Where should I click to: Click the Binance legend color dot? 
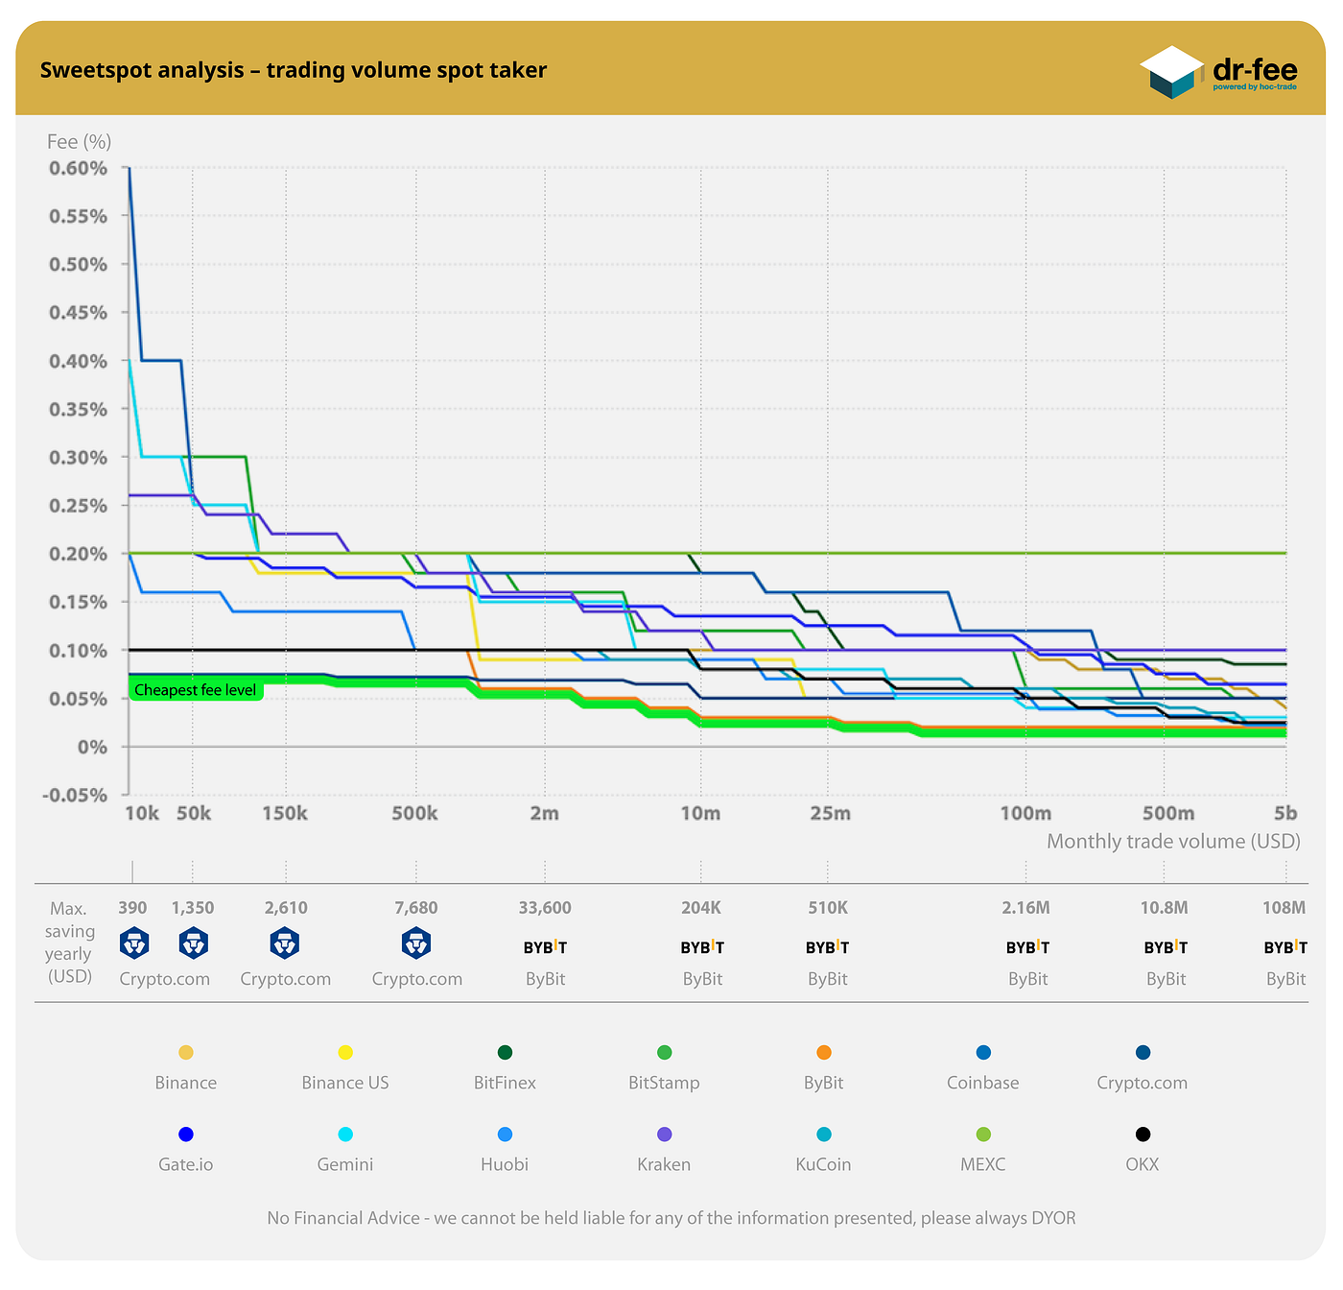(x=186, y=1053)
